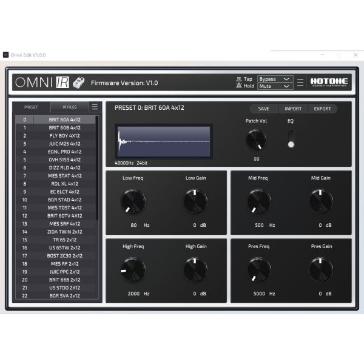
Task: Switch to the IR FILES tab
Action: coord(69,107)
